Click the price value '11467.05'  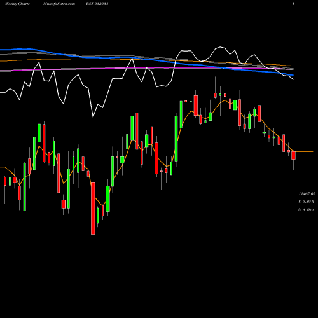tap(307, 194)
